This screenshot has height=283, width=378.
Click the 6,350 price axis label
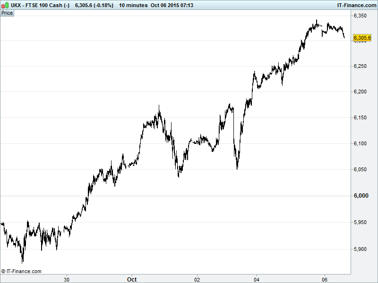(x=361, y=16)
